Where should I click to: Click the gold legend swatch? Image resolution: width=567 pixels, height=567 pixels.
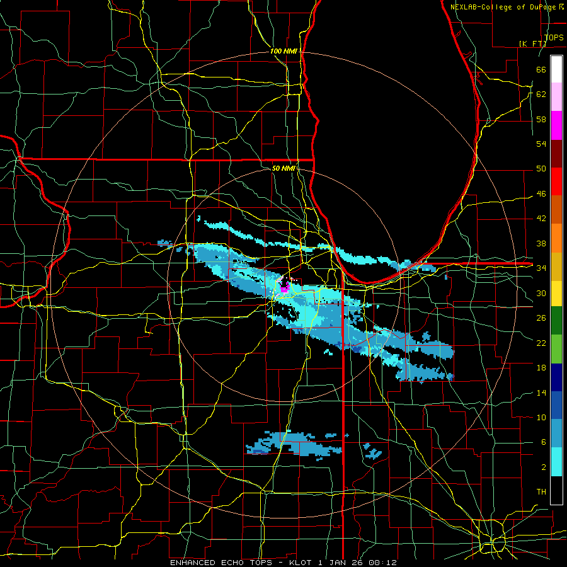point(556,266)
